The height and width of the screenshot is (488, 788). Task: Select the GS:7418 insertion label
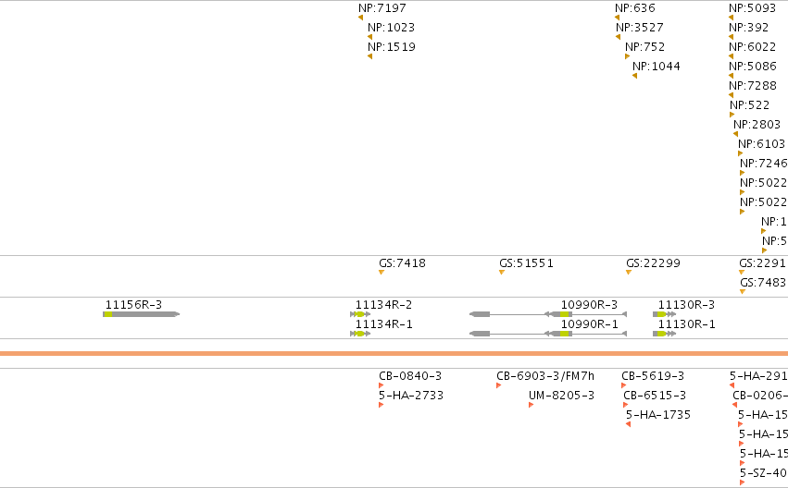click(402, 263)
